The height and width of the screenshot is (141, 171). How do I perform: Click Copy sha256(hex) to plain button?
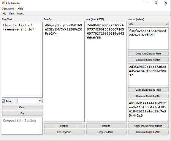click(148, 126)
